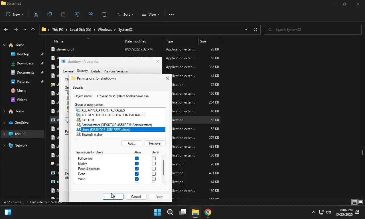
Task: Click Cancel in Permissions dialog
Action: tap(136, 196)
